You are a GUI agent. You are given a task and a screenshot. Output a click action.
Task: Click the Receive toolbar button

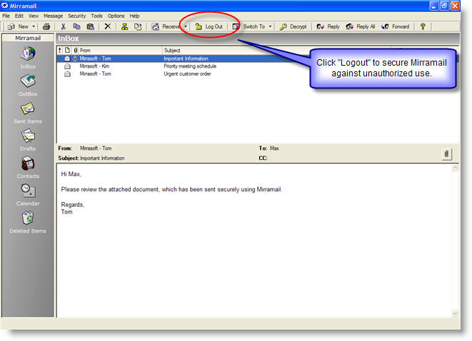166,26
